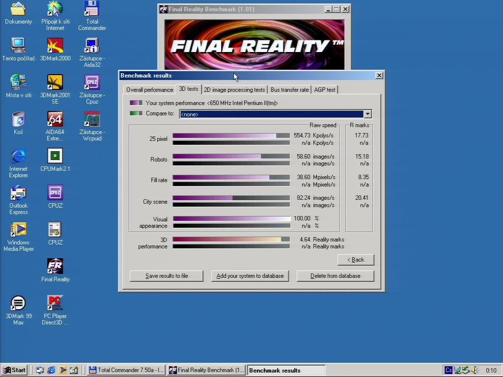Open the purple CPUZ application icon

pyautogui.click(x=55, y=196)
